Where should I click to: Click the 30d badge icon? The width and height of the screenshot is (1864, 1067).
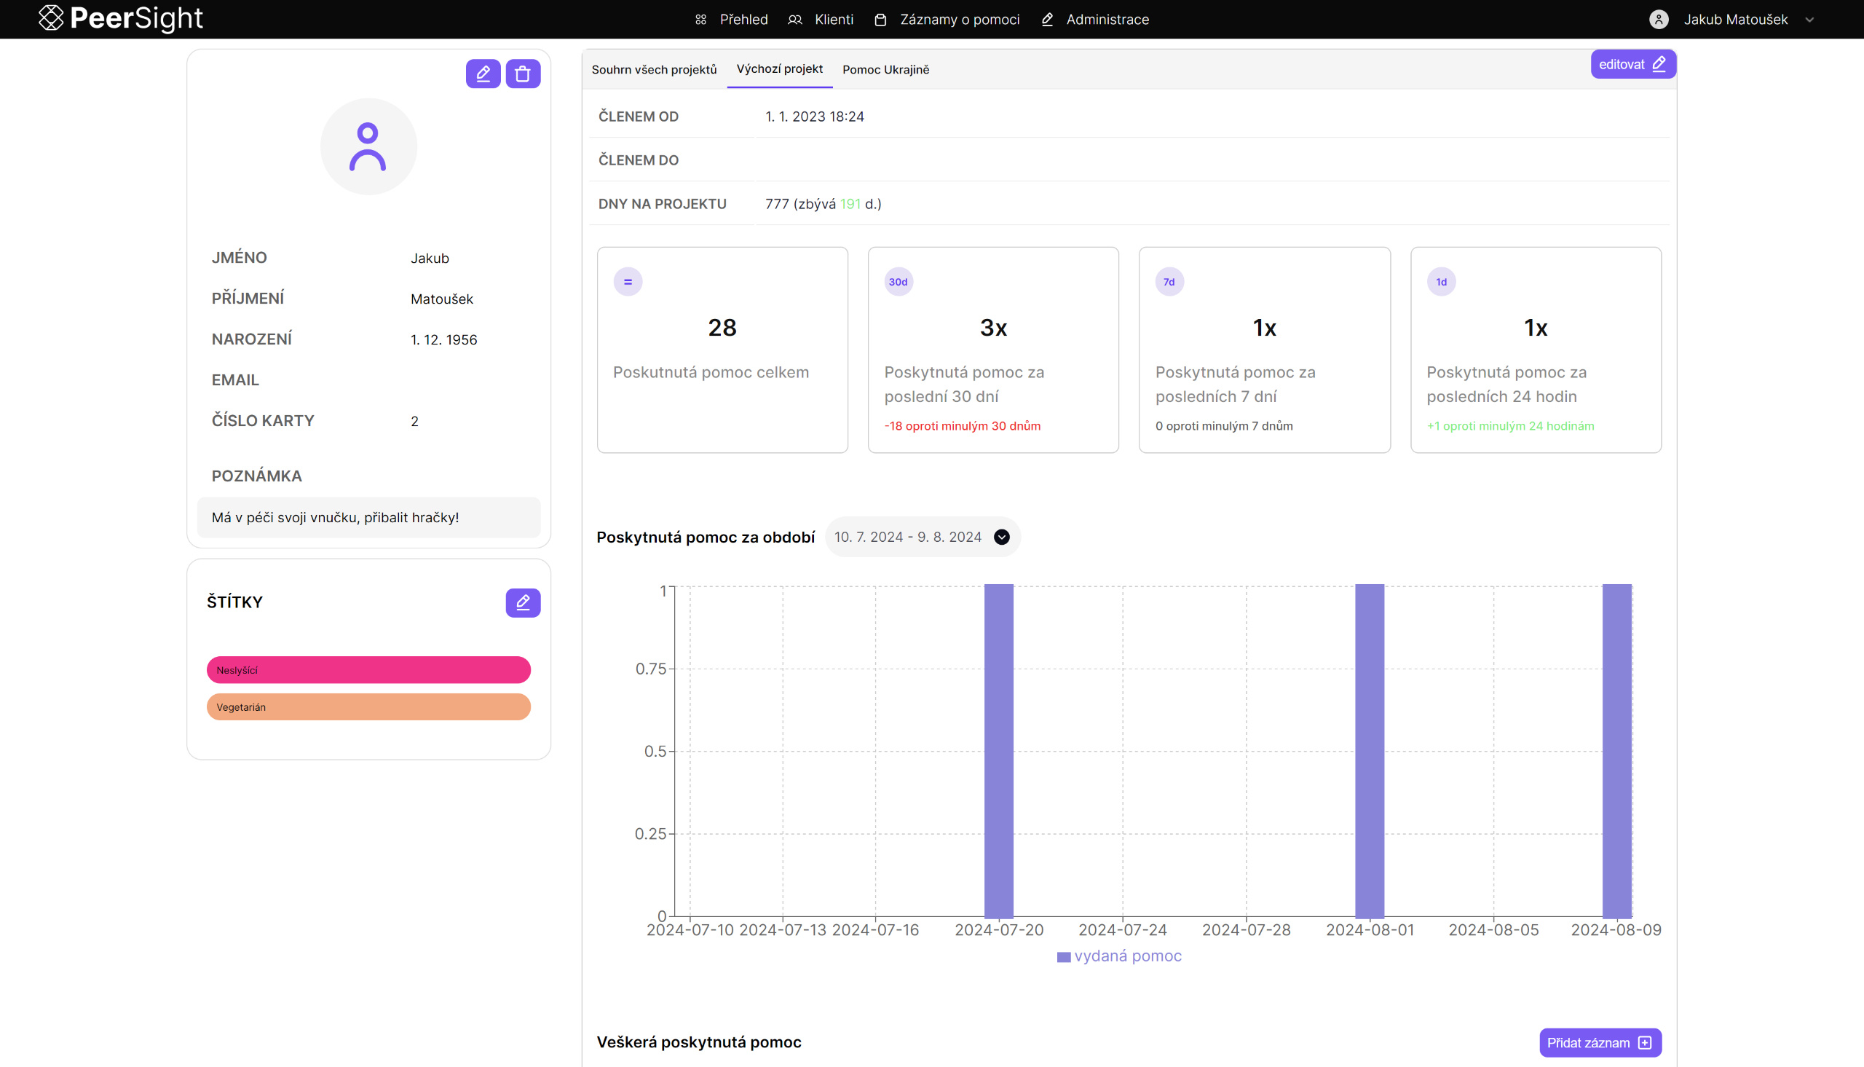tap(898, 282)
